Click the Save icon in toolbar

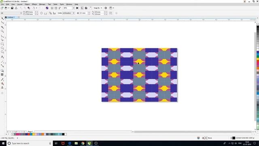(12, 8)
